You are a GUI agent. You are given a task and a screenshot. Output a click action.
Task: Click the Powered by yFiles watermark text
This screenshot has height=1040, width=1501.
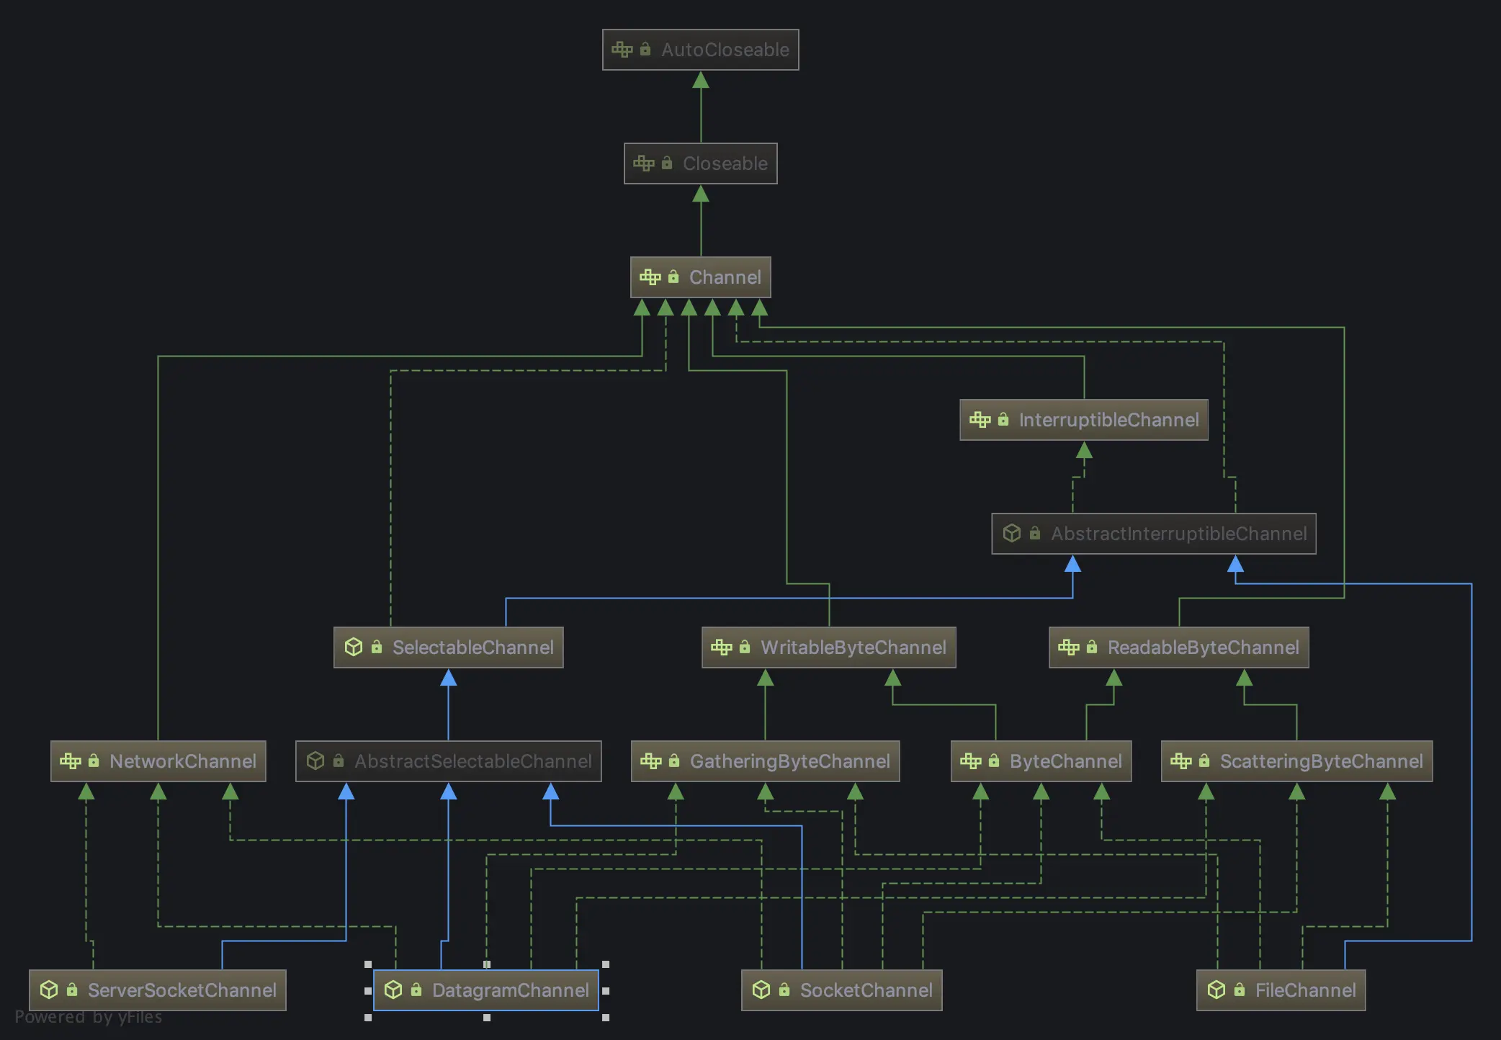pyautogui.click(x=88, y=1017)
